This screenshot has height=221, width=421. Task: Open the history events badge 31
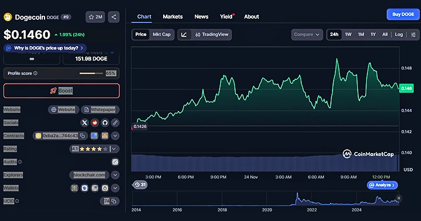tap(140, 185)
